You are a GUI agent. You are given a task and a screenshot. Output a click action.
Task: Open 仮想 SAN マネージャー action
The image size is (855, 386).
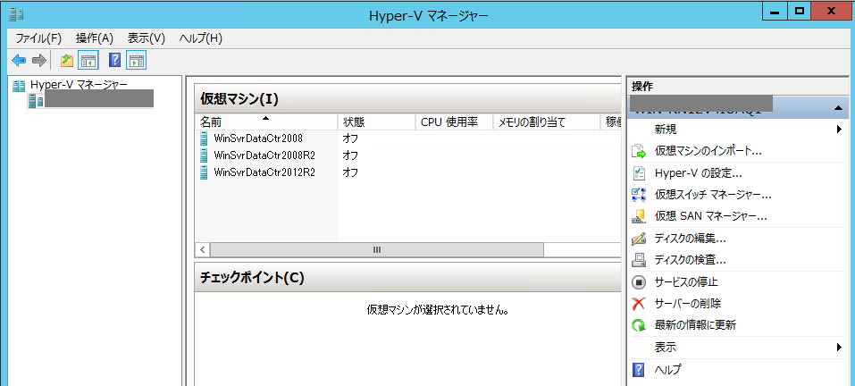pyautogui.click(x=710, y=216)
